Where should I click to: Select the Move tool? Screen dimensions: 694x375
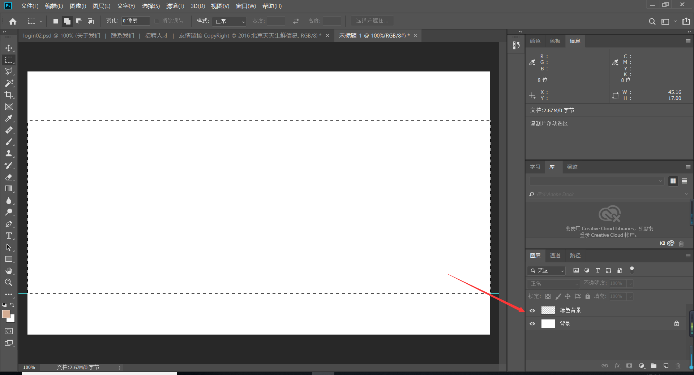(x=9, y=48)
